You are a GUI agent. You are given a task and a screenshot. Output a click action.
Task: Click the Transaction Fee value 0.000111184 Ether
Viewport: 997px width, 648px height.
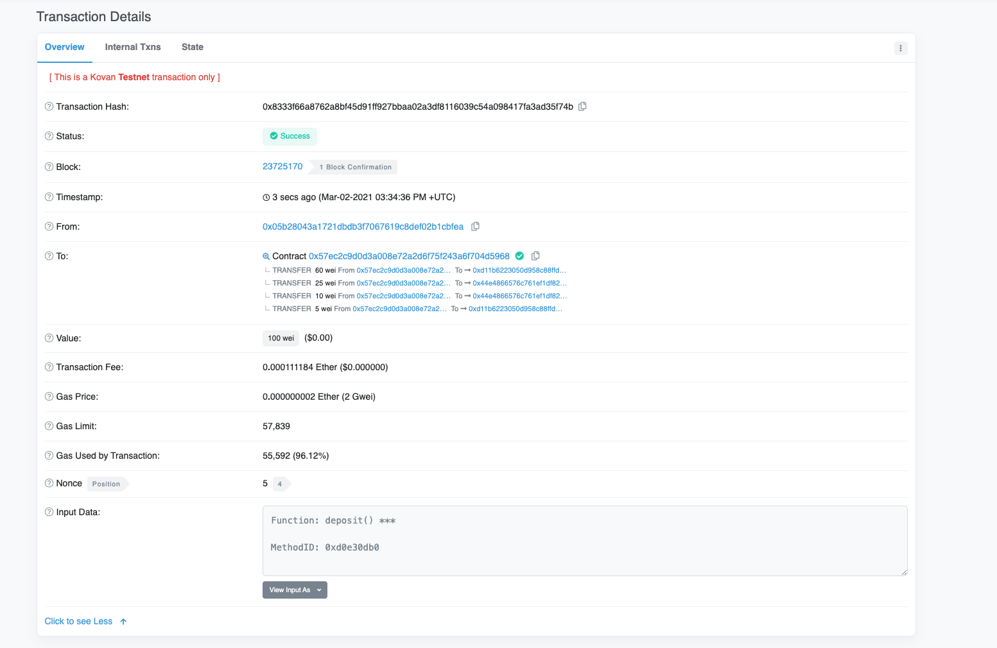tap(300, 367)
